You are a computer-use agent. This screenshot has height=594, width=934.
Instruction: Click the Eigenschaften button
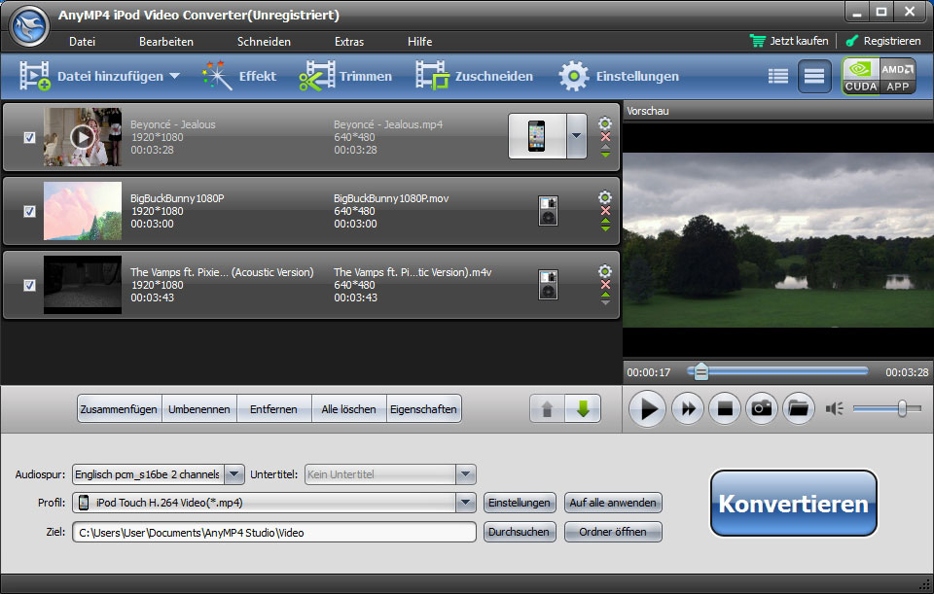(423, 409)
